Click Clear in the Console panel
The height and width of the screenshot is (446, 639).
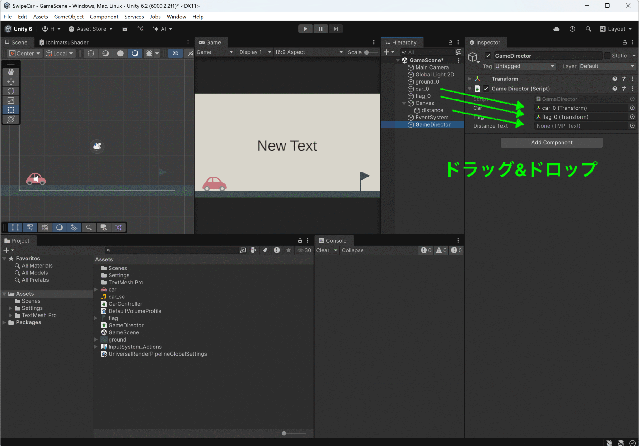click(323, 250)
